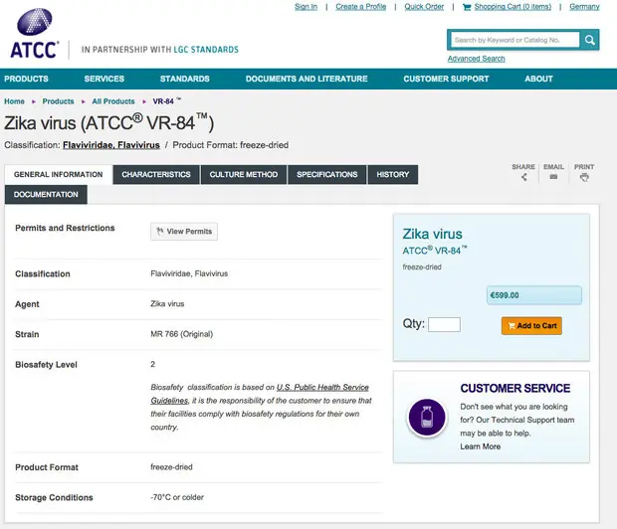
Task: Open Flaviviridae, Flavivirus classification link
Action: (111, 145)
